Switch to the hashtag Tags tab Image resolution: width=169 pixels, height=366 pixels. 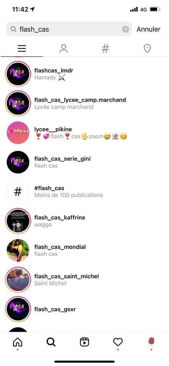pyautogui.click(x=105, y=48)
